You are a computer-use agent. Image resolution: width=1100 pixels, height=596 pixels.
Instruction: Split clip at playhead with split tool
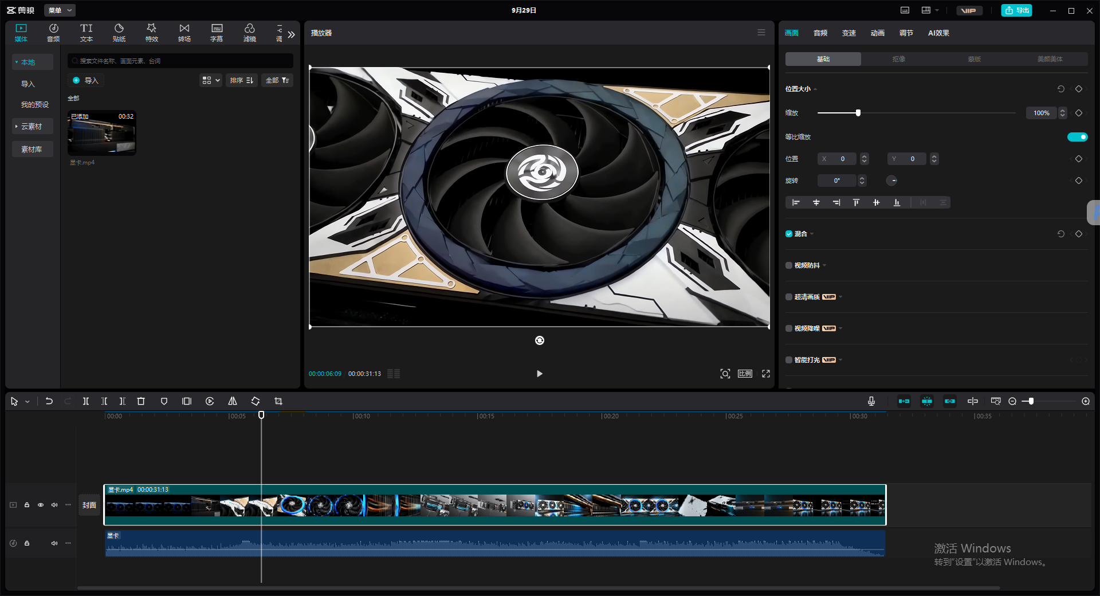[86, 401]
